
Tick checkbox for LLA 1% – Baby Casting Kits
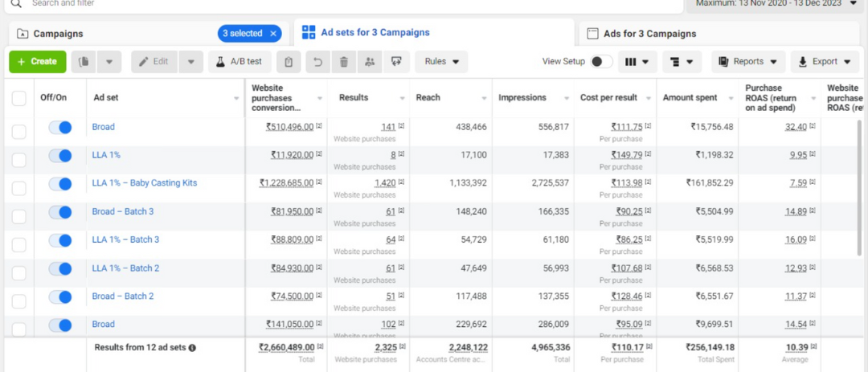click(x=18, y=188)
